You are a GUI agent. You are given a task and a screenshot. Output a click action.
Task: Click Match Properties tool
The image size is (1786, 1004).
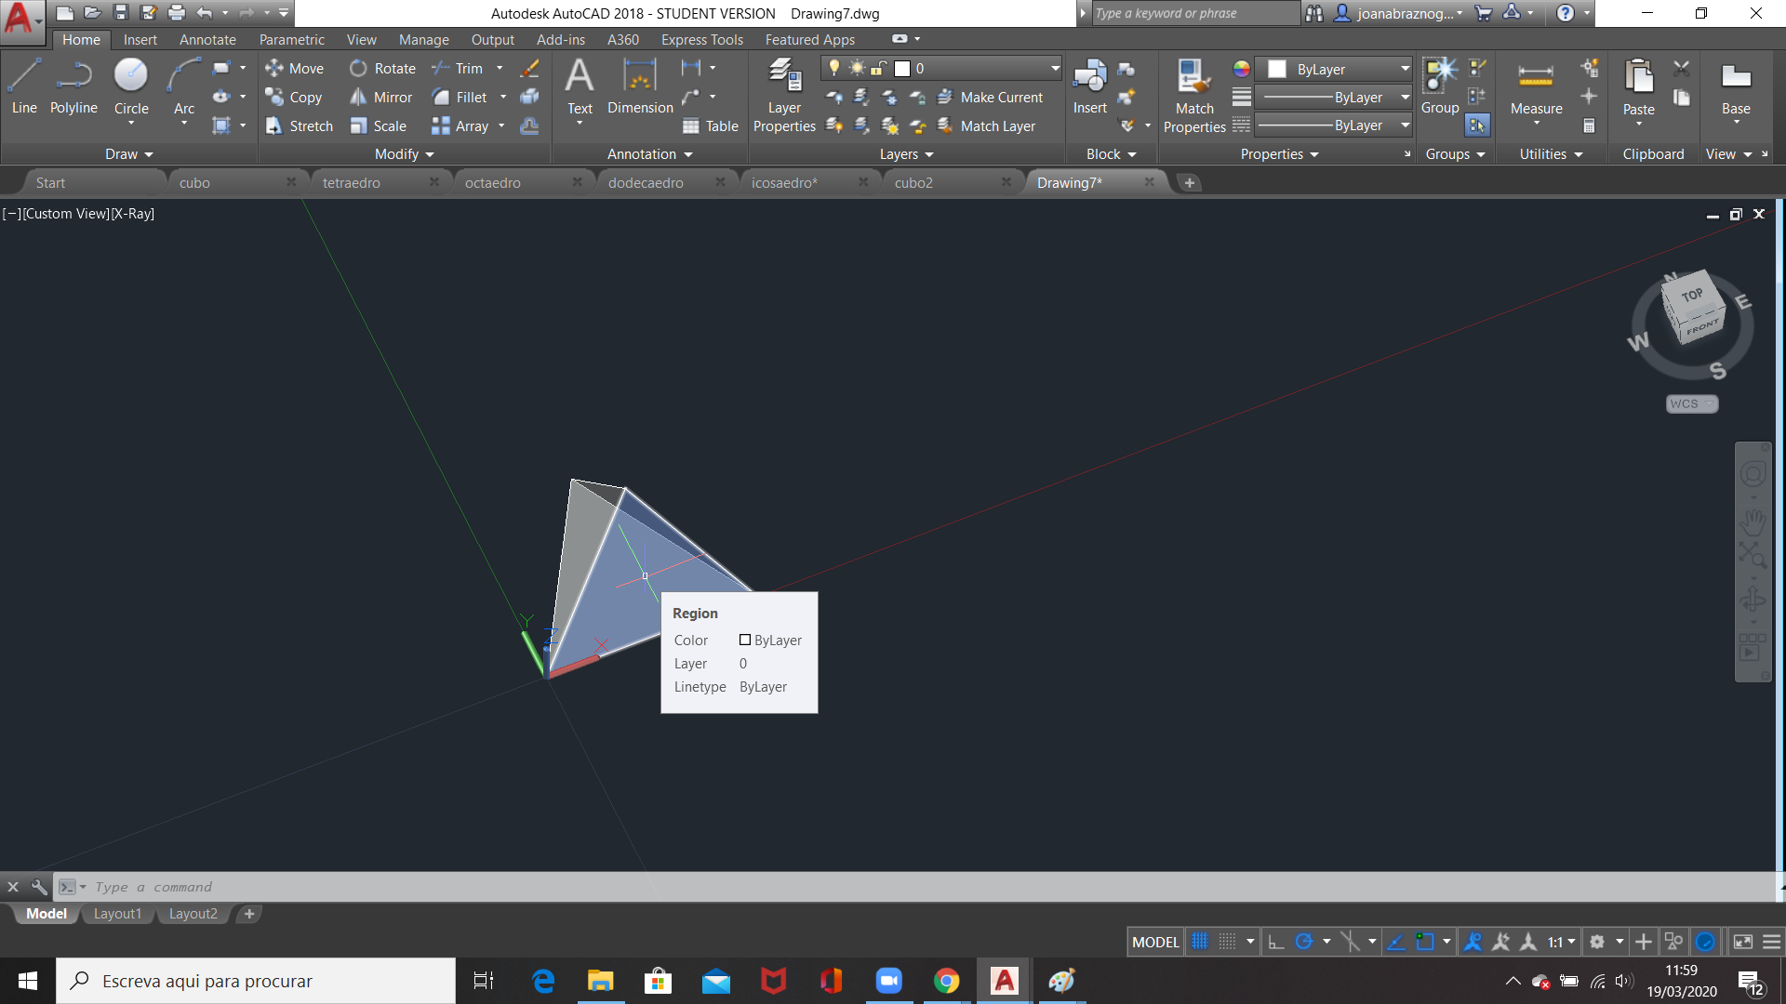click(x=1194, y=95)
